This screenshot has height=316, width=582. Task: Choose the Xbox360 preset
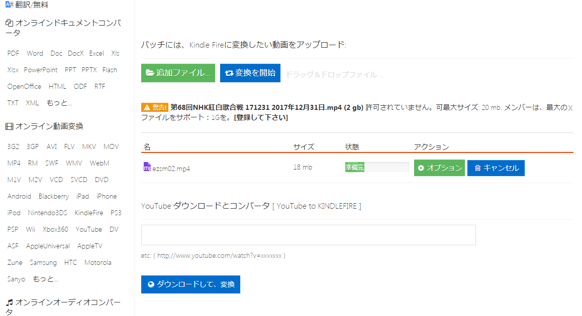(55, 229)
